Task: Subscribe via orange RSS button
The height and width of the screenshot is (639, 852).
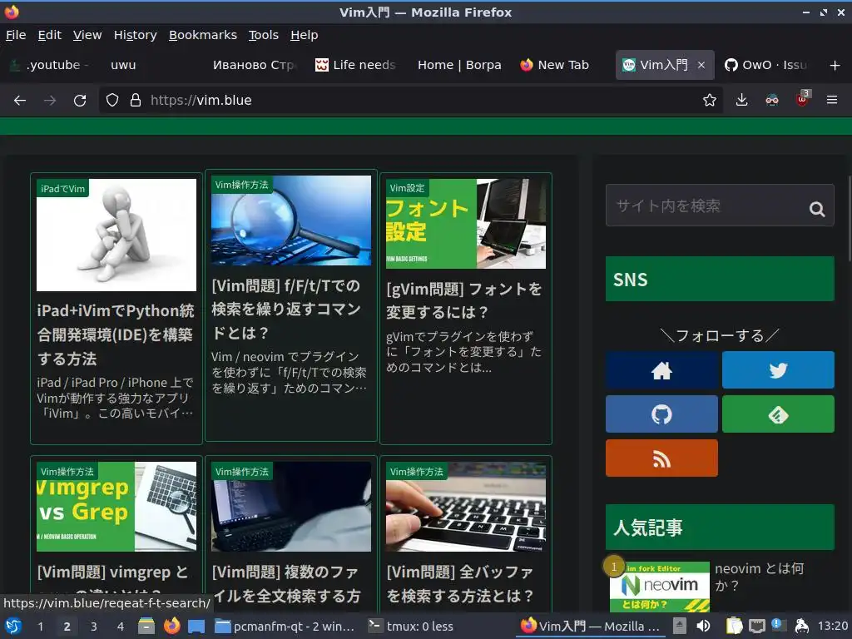Action: click(x=661, y=458)
